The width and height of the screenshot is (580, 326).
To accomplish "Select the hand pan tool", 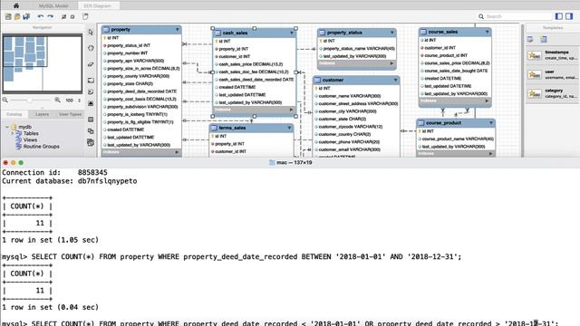I will coord(91,48).
